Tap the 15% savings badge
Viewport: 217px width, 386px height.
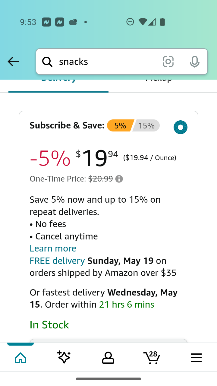[x=146, y=125]
